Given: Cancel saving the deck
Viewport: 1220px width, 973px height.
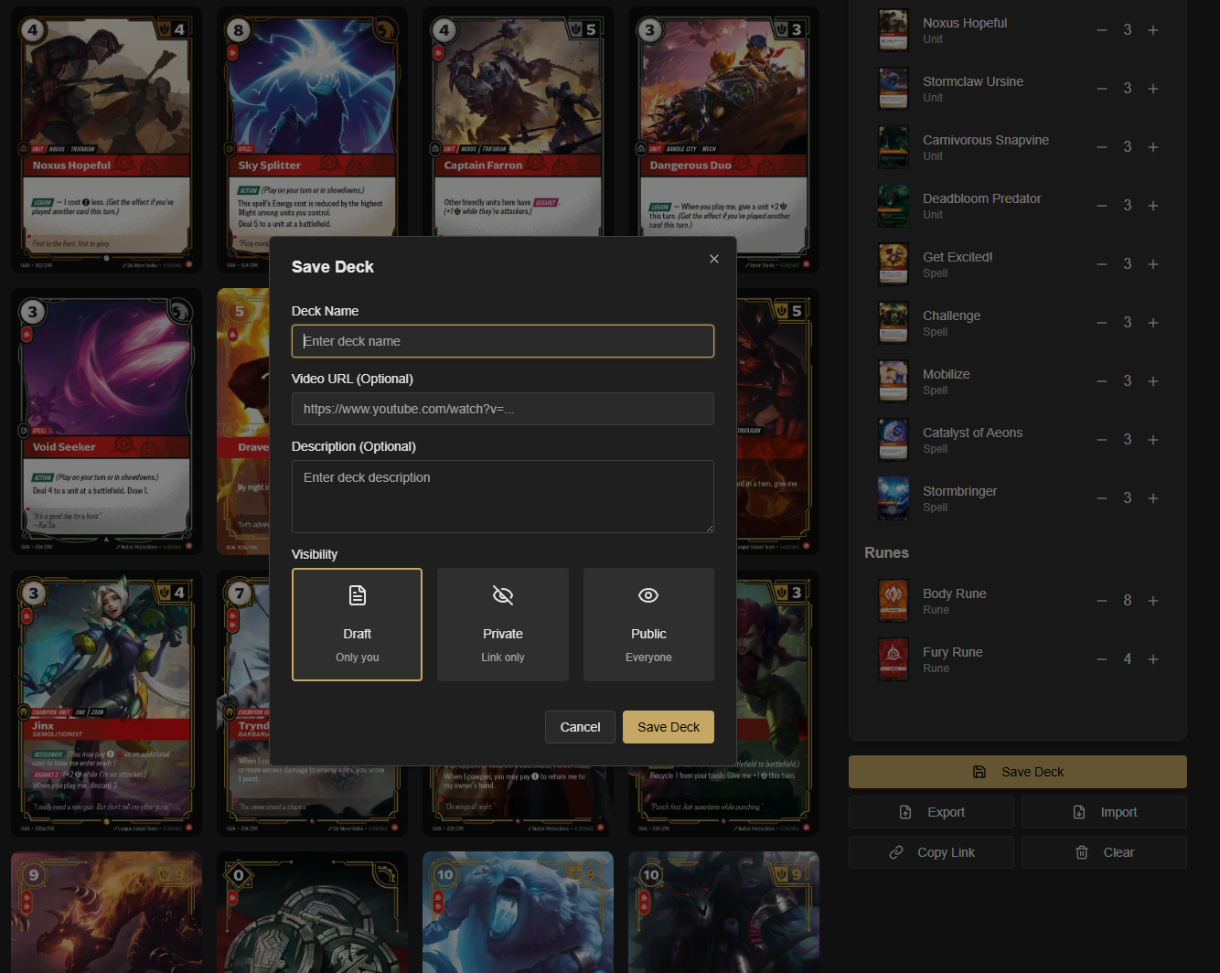Looking at the screenshot, I should tap(580, 727).
